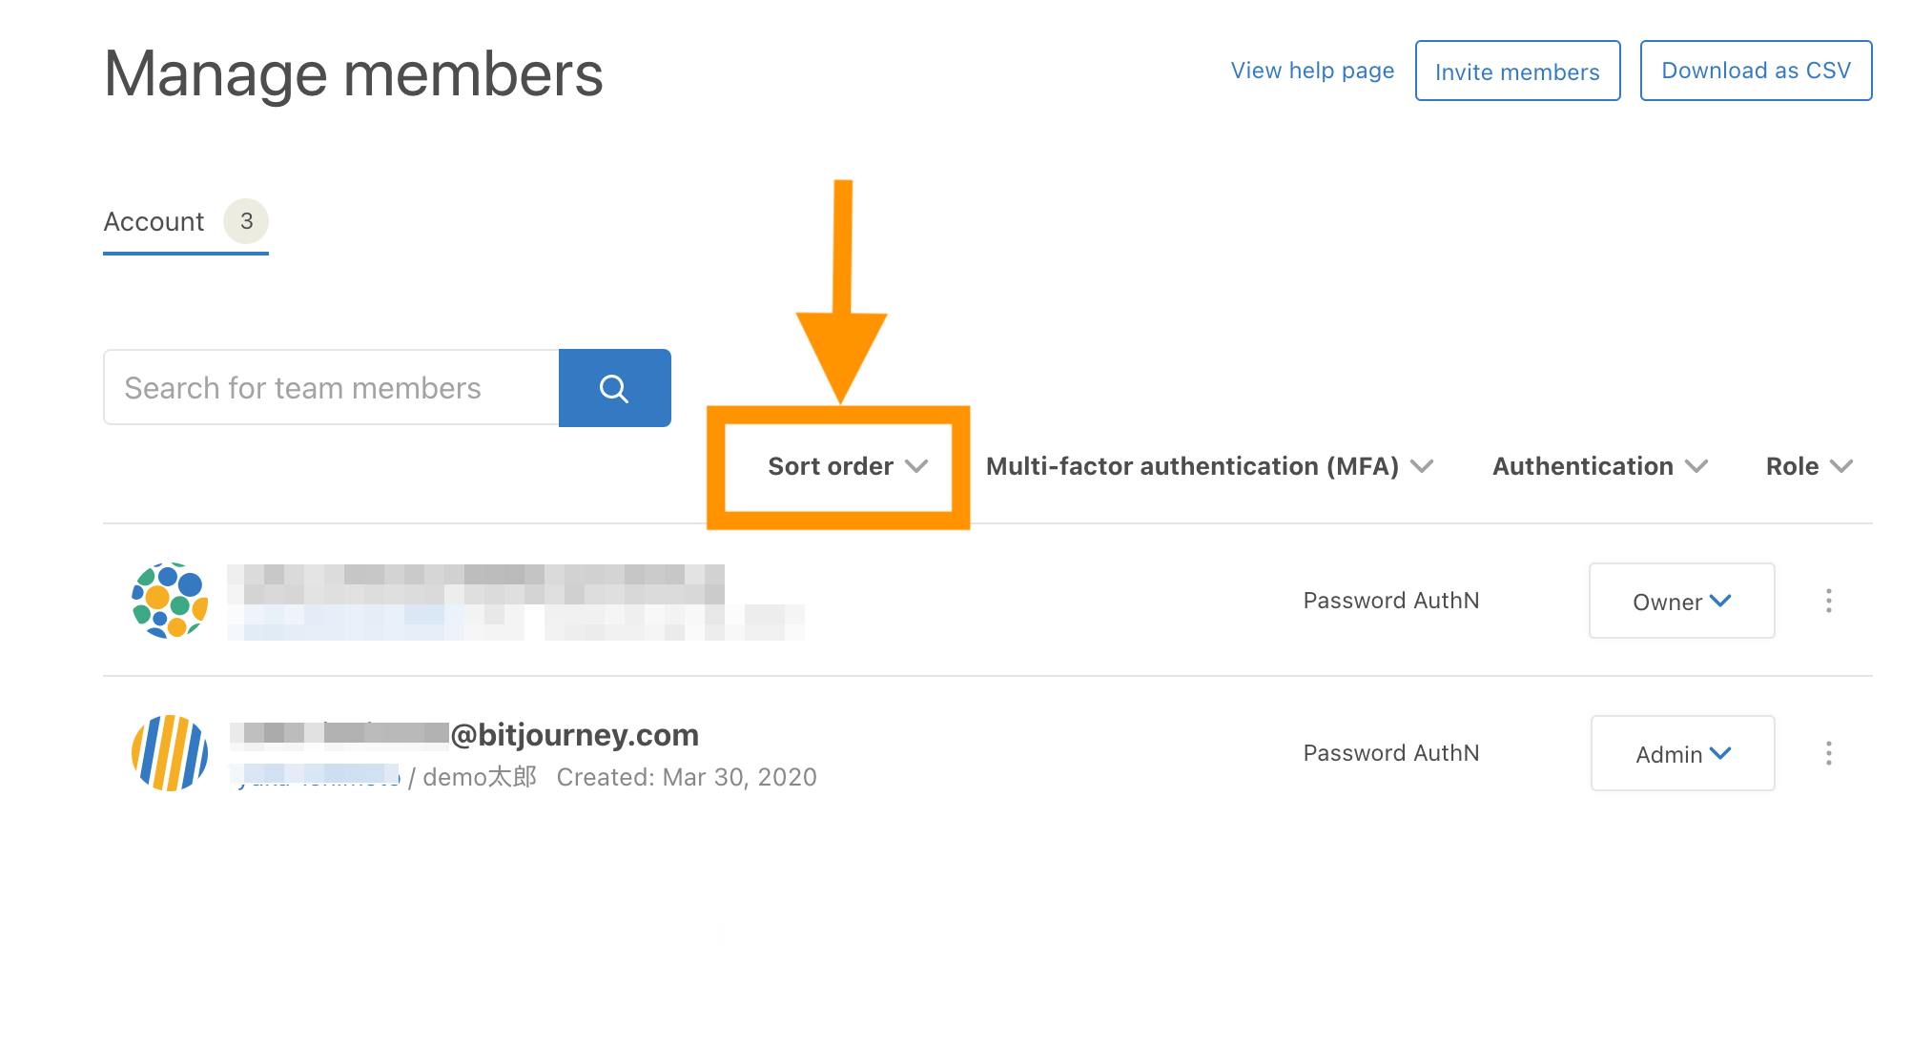Viewport: 1912px width, 1042px height.
Task: Click the blurred Owner member name
Action: click(475, 583)
